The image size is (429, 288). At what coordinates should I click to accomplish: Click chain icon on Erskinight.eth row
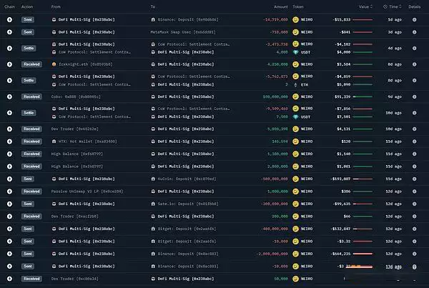point(9,64)
